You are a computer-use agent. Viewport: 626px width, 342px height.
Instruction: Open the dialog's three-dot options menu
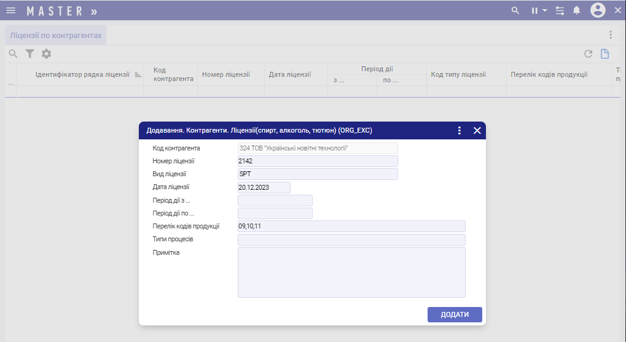[x=460, y=130]
